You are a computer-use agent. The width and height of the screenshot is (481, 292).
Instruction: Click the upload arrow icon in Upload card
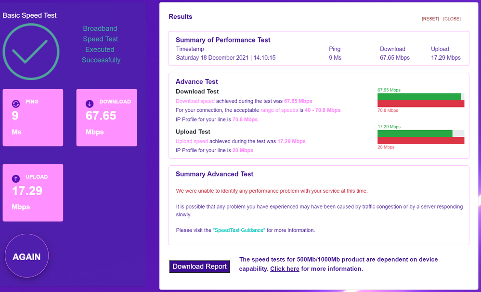pos(15,179)
